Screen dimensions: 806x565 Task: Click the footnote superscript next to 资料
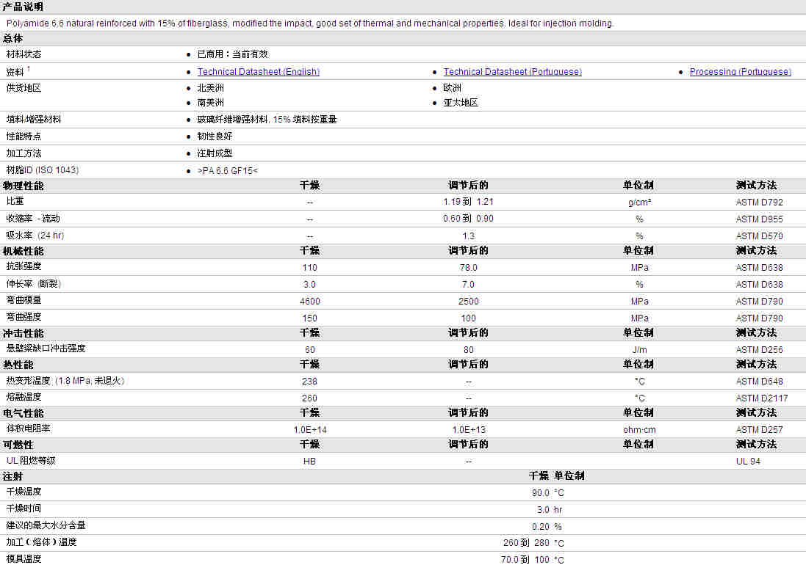tap(29, 69)
